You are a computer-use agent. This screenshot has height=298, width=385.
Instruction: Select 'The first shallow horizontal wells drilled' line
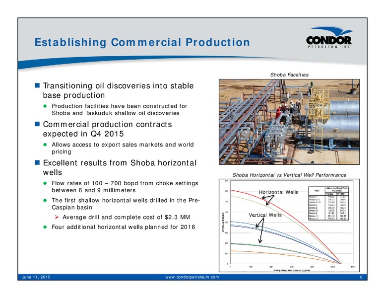pos(126,200)
